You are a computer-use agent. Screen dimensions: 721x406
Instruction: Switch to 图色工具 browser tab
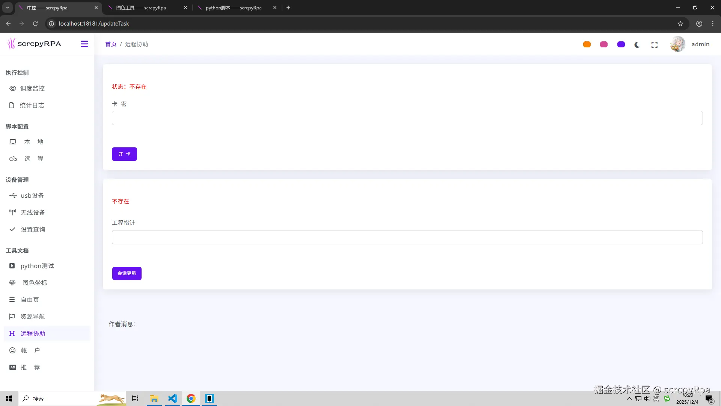click(141, 8)
